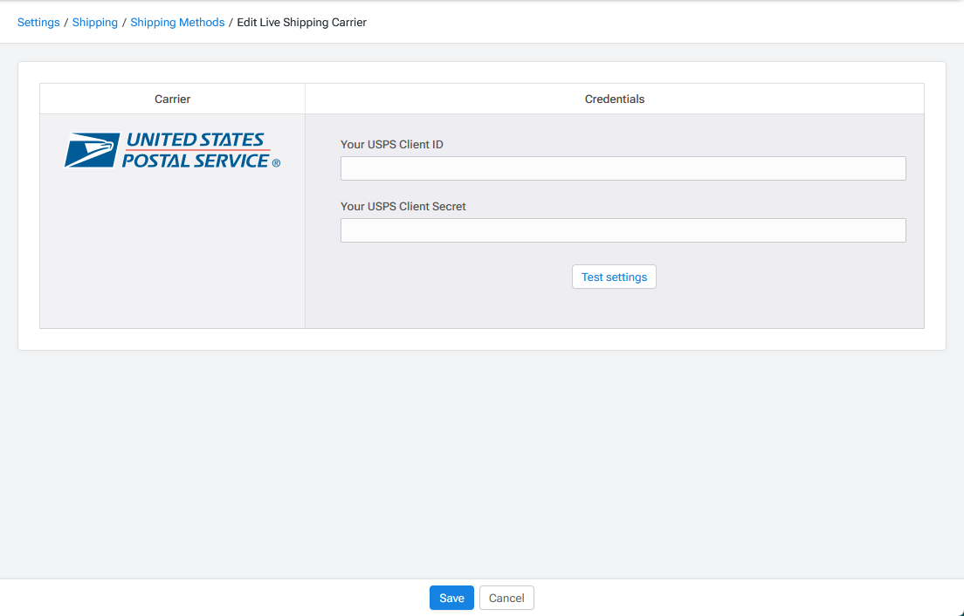The image size is (964, 616).
Task: Click the Carrier column header
Action: point(172,99)
